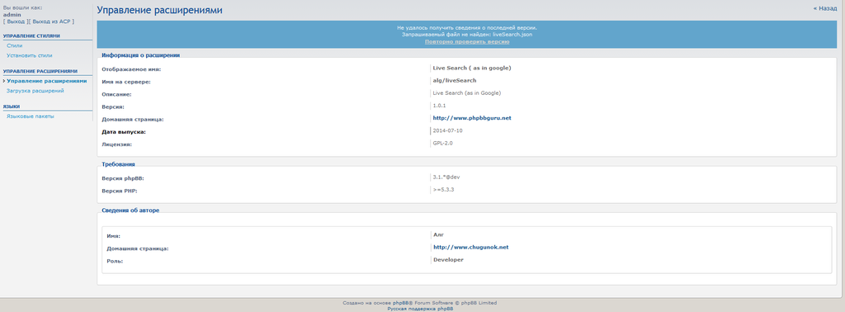Screen dimensions: 845x312
Task: Click the Вы вошли как text
Action: click(x=22, y=8)
